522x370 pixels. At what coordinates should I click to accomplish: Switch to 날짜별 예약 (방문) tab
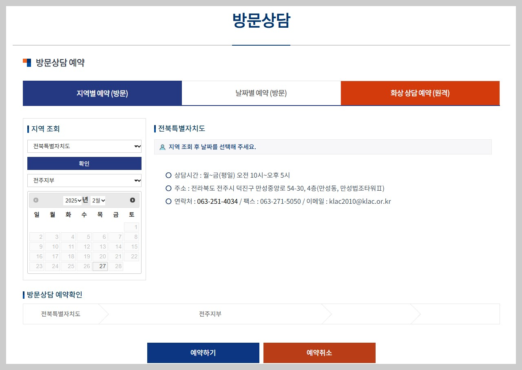(261, 93)
